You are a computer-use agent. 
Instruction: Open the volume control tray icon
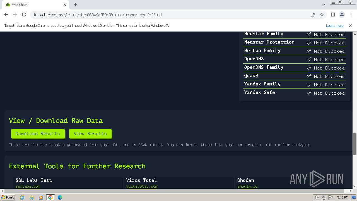317,197
